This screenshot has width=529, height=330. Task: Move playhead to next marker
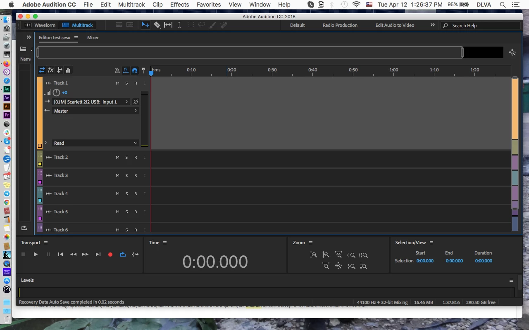98,255
